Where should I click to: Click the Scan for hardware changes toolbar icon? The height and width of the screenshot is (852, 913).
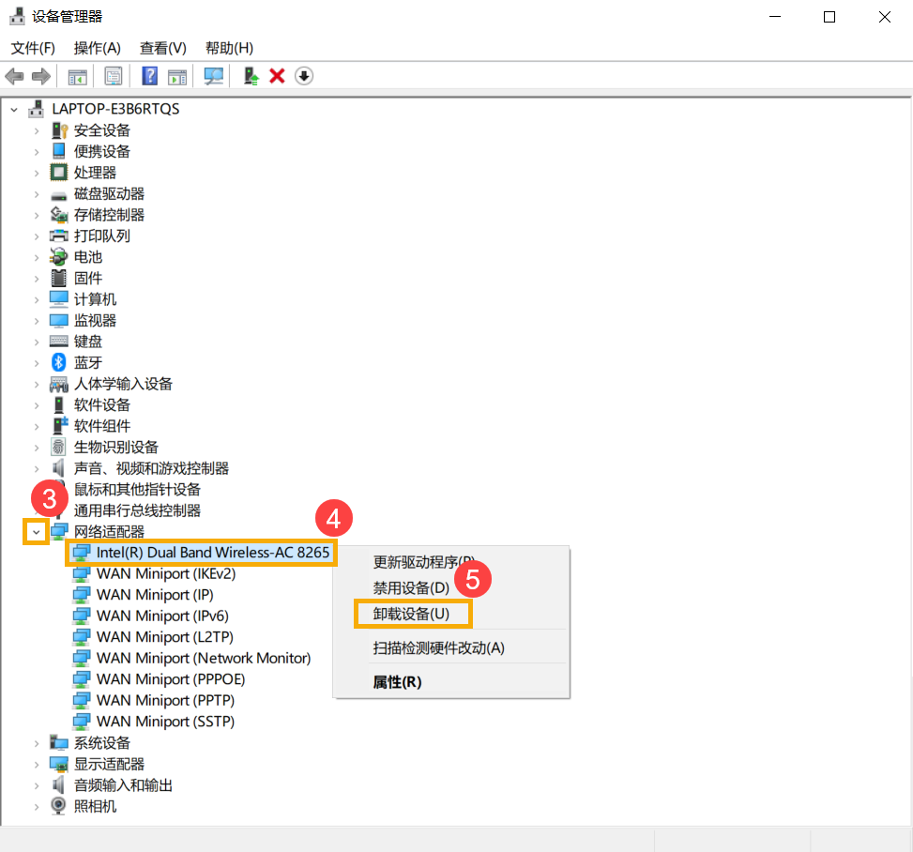(x=213, y=76)
